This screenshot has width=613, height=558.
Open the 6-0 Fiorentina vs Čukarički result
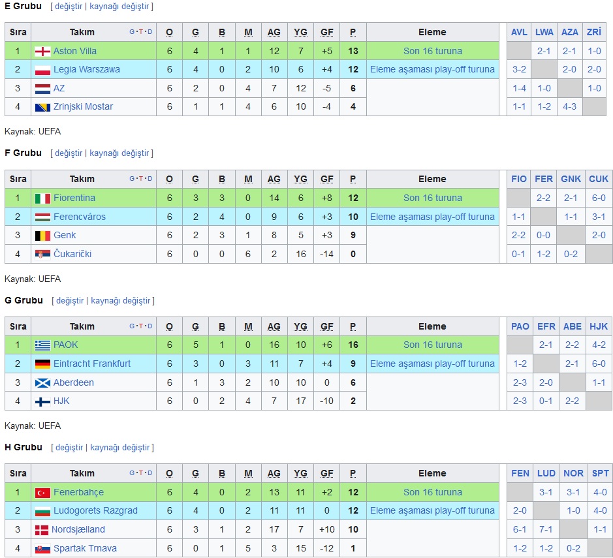[599, 198]
